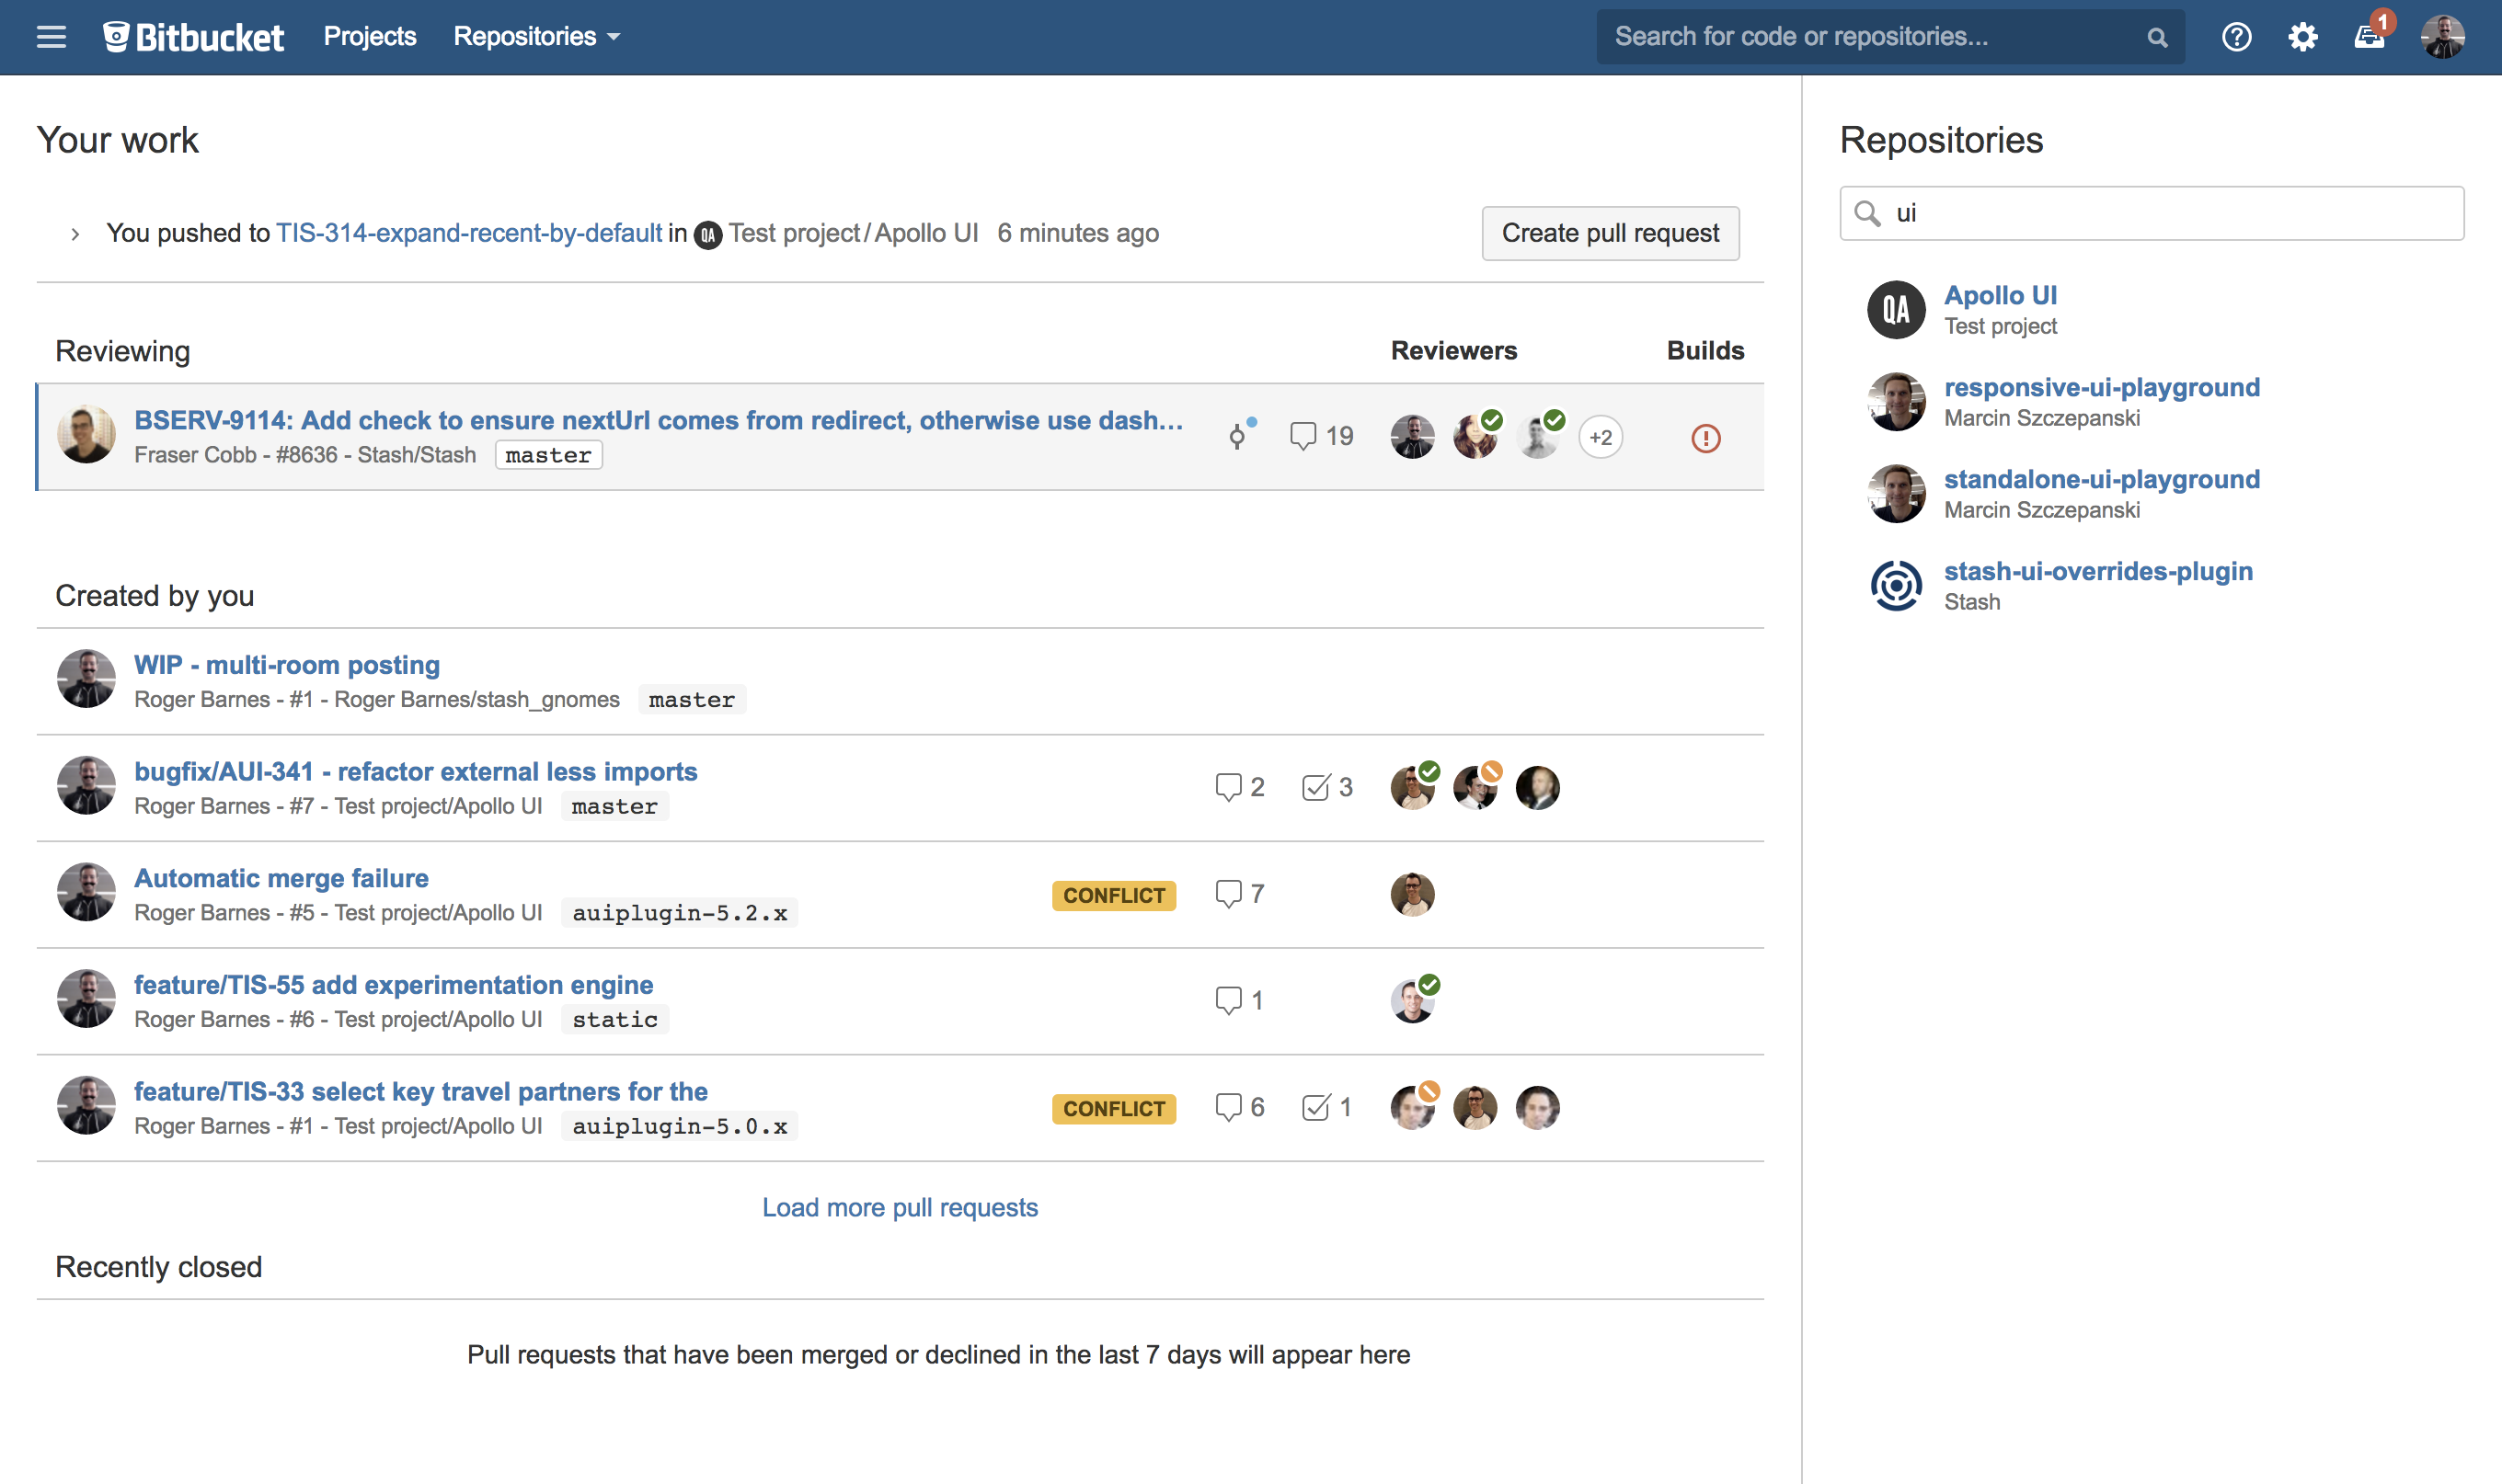The height and width of the screenshot is (1484, 2502).
Task: Open the hamburger sidebar menu
Action: 51,37
